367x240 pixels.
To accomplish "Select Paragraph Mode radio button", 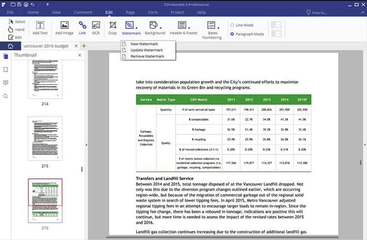I will (232, 34).
